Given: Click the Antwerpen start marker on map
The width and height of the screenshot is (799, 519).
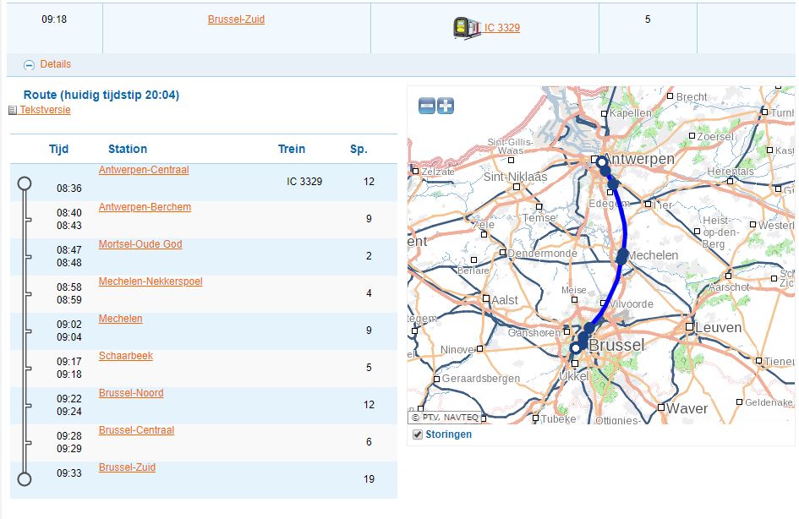Looking at the screenshot, I should click(599, 161).
